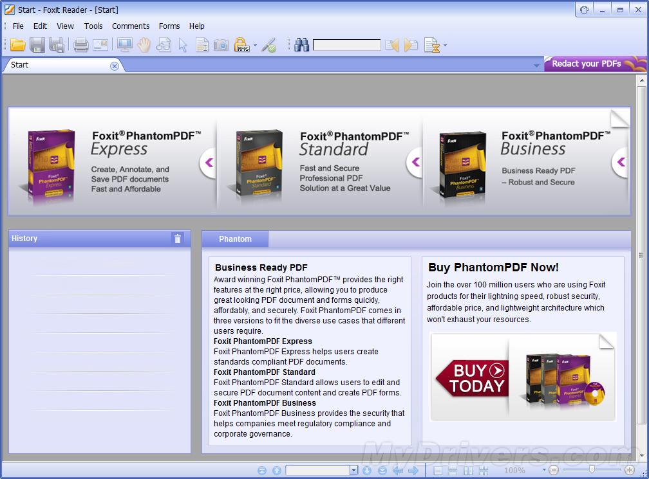Switch to the Phantom tab

pyautogui.click(x=235, y=239)
